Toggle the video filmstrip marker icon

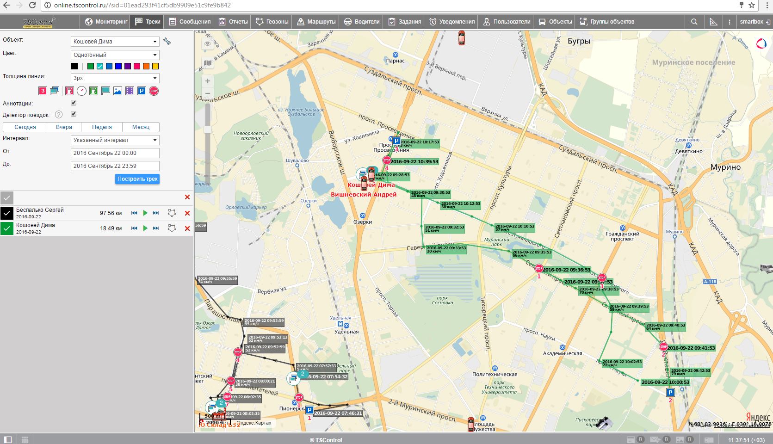click(x=130, y=91)
